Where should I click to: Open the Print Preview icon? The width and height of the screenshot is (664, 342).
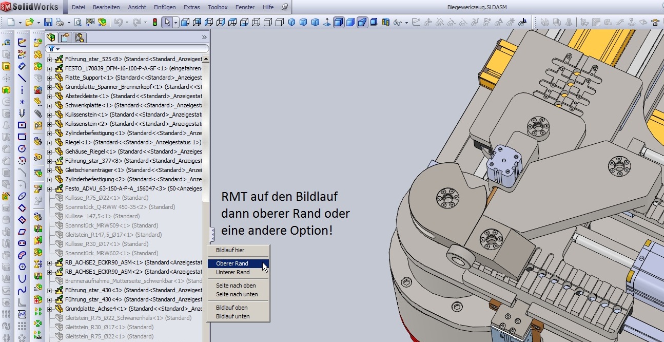[78, 22]
